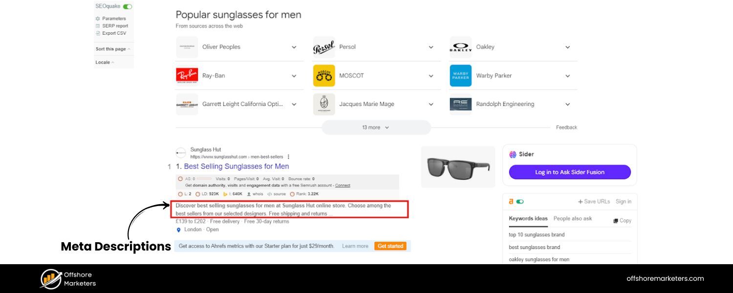
Task: Toggle the SEOquake extension switch off
Action: pyautogui.click(x=127, y=6)
